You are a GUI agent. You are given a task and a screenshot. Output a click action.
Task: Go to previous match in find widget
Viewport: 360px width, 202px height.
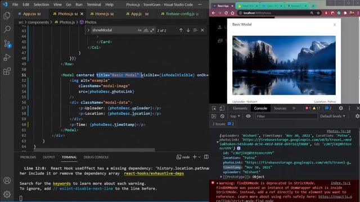[x=181, y=30]
